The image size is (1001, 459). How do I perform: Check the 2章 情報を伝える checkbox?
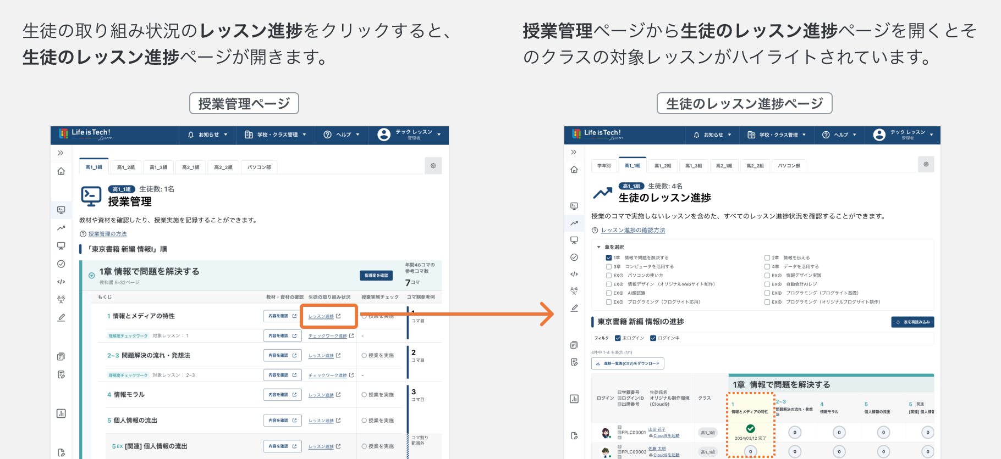(x=767, y=258)
